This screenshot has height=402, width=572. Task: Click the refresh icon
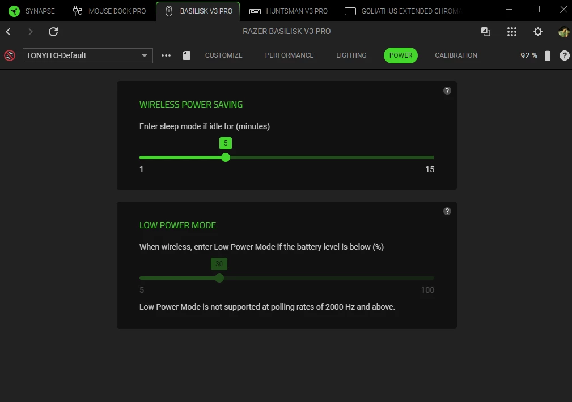(53, 32)
